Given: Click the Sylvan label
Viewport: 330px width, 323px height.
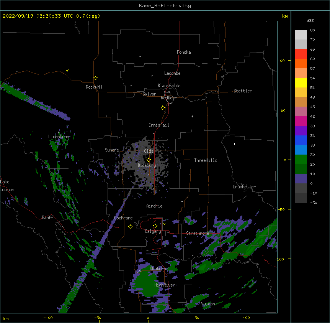Looking at the screenshot, I should pos(149,94).
